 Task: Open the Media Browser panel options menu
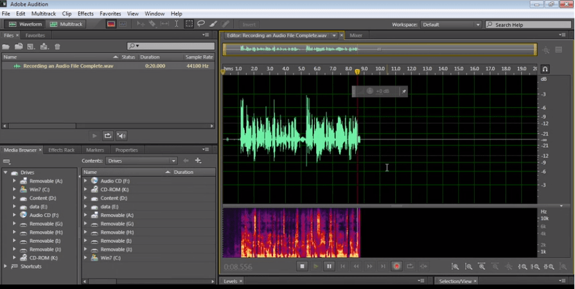[206, 150]
